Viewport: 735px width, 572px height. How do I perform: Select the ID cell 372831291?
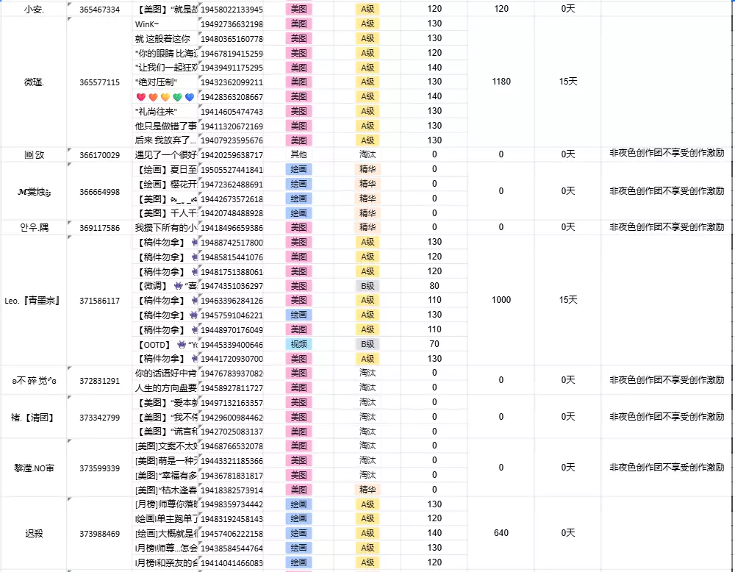[99, 381]
